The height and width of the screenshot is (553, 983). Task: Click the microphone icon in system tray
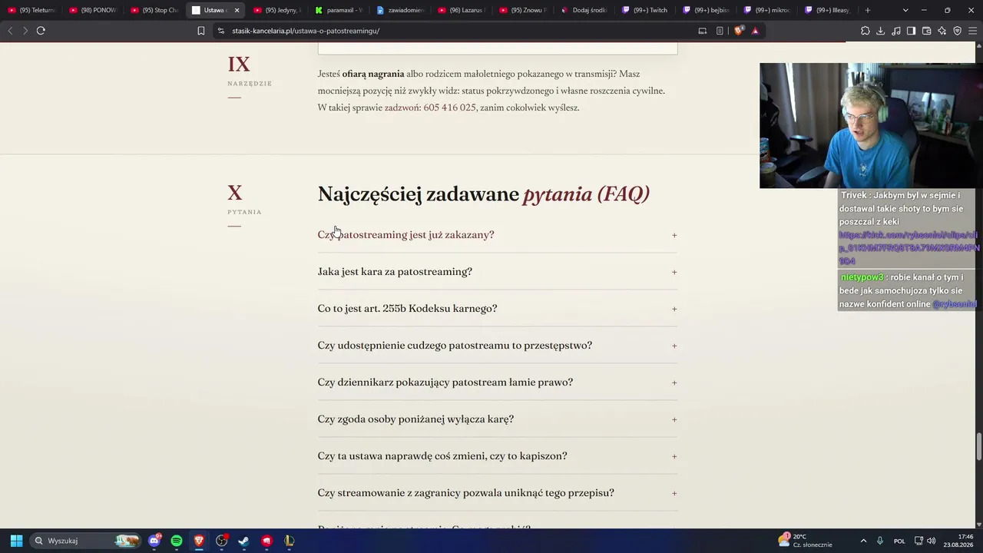[x=880, y=541]
